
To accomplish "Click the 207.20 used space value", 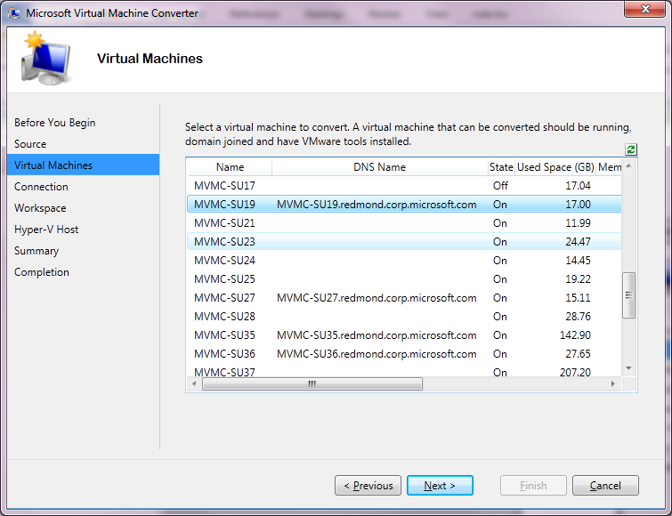I will click(575, 372).
